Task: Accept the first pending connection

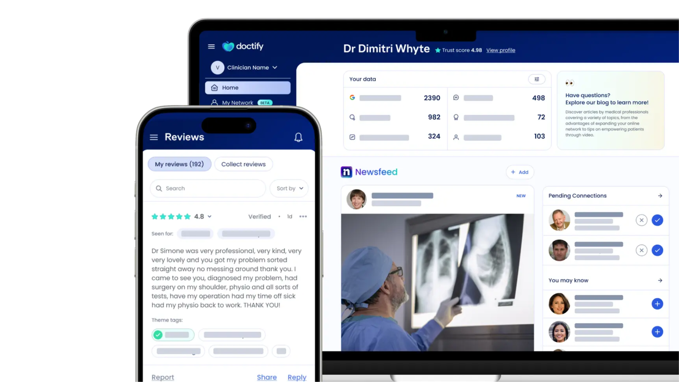Action: coord(657,220)
